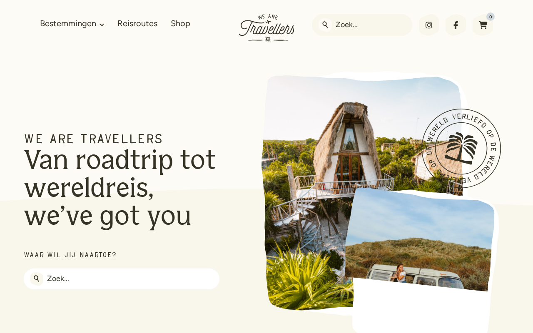533x333 pixels.
Task: Focus the header Zoek... search field
Action: coord(362,25)
